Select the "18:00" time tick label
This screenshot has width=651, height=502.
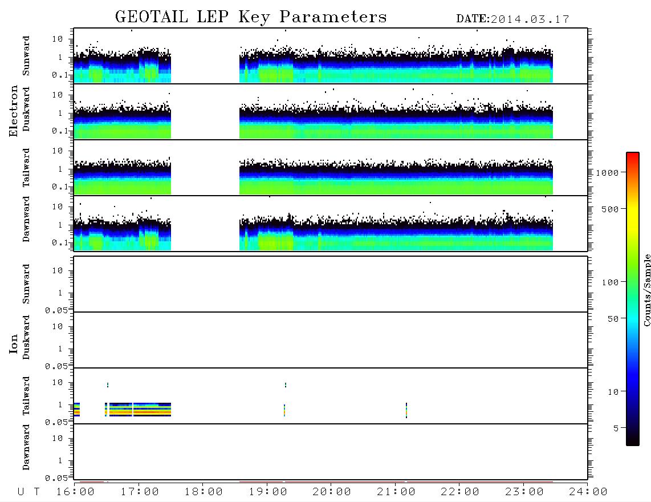click(x=204, y=492)
